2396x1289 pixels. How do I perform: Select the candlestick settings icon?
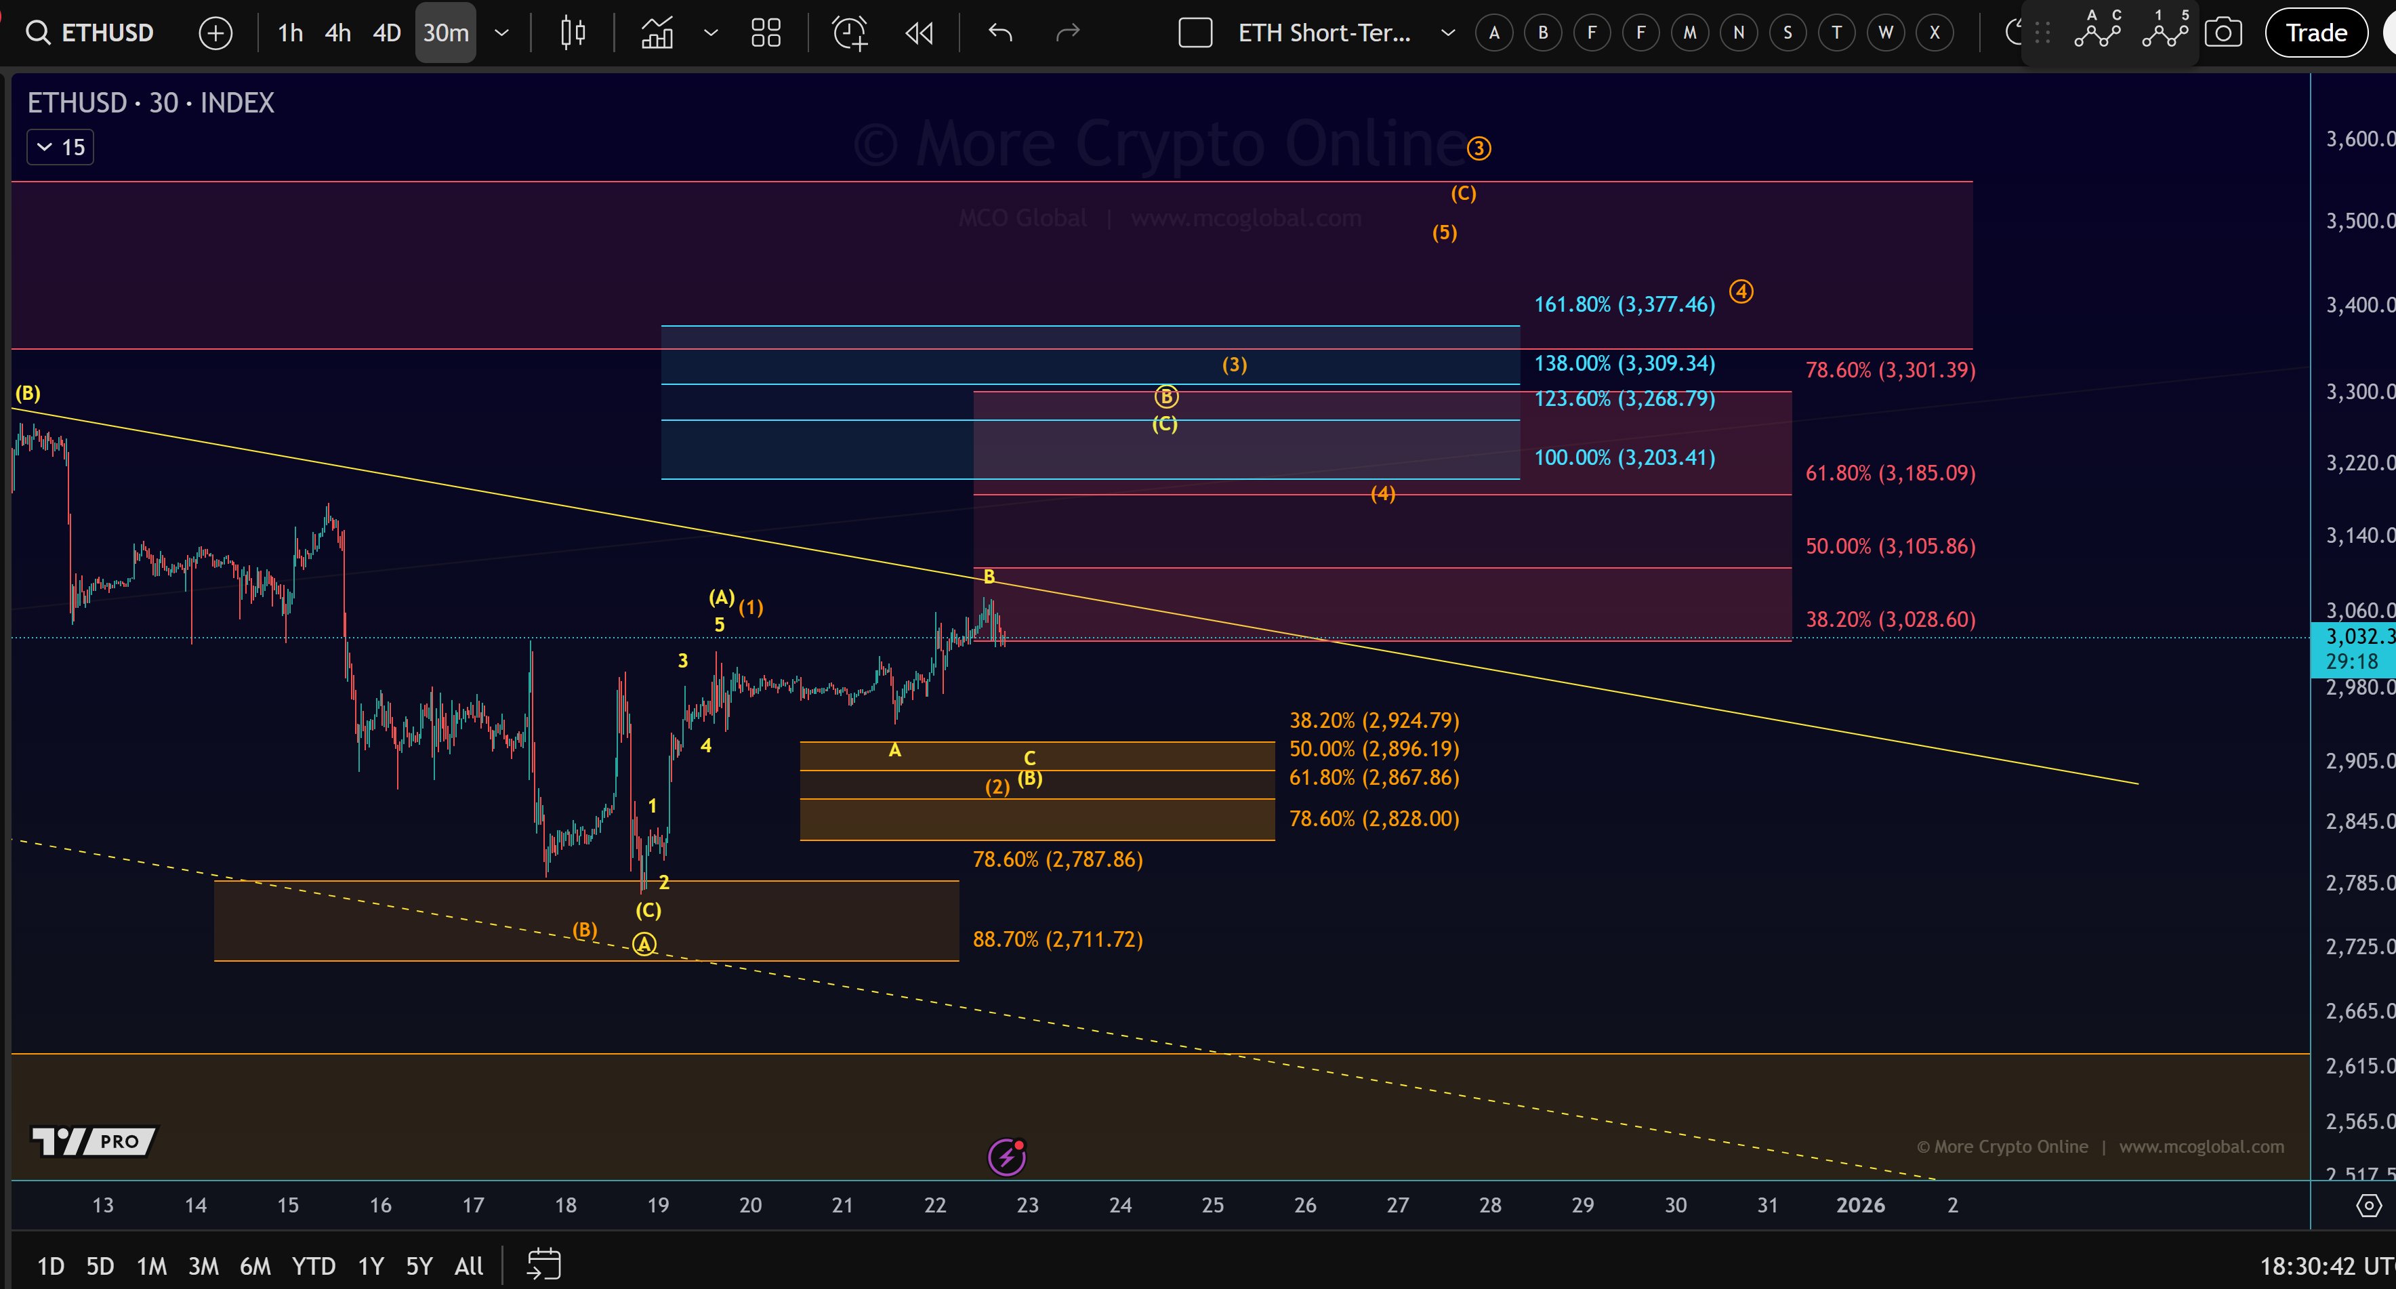(572, 33)
